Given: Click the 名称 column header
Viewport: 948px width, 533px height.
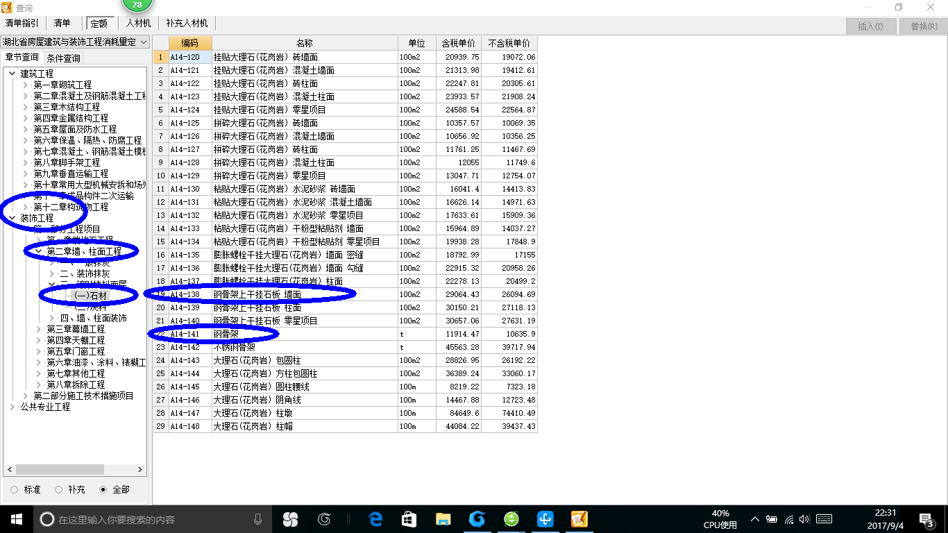Looking at the screenshot, I should [305, 43].
